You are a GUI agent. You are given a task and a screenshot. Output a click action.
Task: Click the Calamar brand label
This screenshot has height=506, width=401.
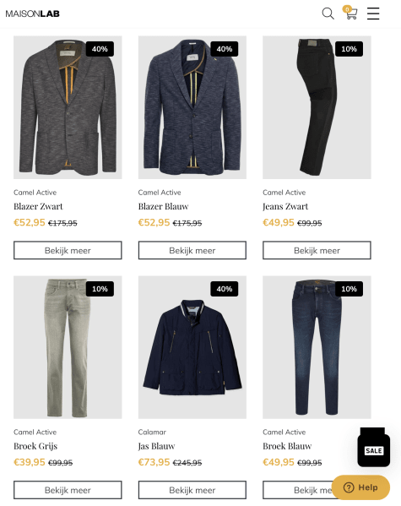(152, 433)
